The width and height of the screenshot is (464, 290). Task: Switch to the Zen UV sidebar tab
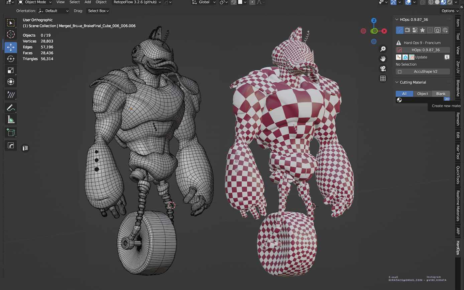point(458,67)
